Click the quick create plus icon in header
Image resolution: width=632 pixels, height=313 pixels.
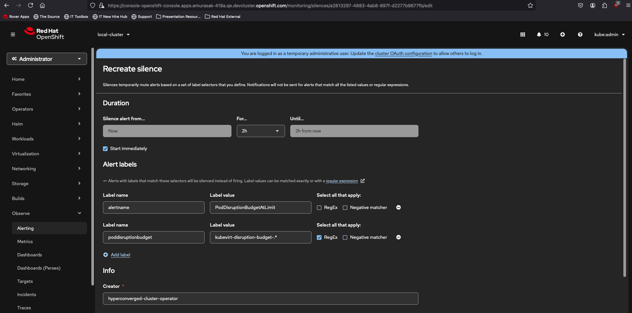[x=562, y=34]
